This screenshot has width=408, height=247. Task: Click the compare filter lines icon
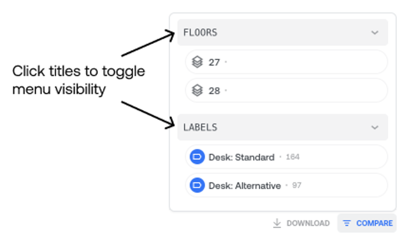click(347, 223)
